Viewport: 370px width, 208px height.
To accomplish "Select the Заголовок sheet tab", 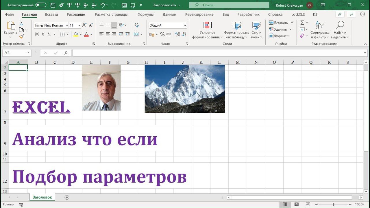I will click(42, 197).
